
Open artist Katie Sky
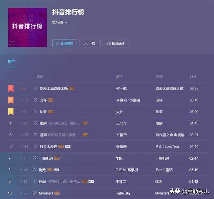click(123, 193)
